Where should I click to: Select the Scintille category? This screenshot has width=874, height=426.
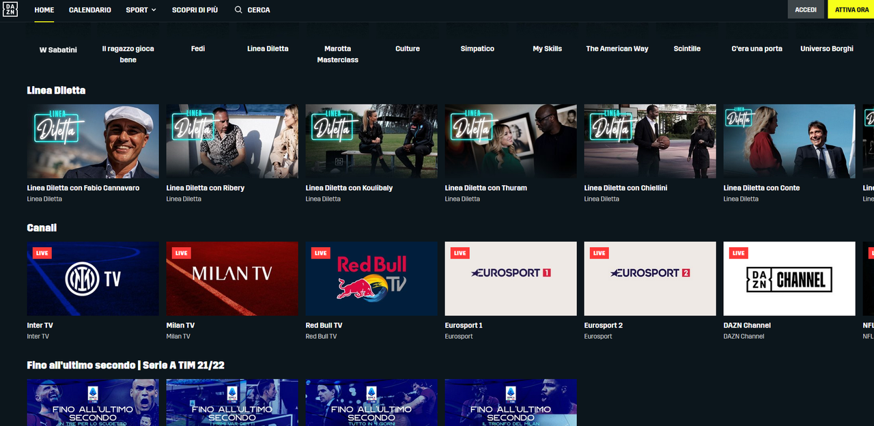point(687,48)
